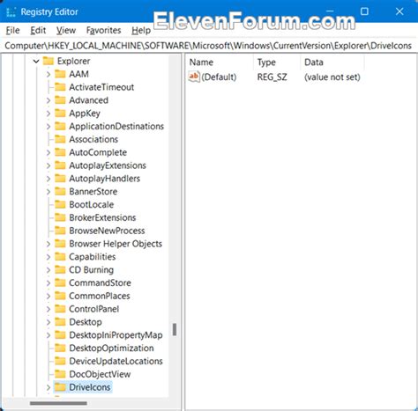
Task: Select the Desktop key label
Action: (x=86, y=322)
